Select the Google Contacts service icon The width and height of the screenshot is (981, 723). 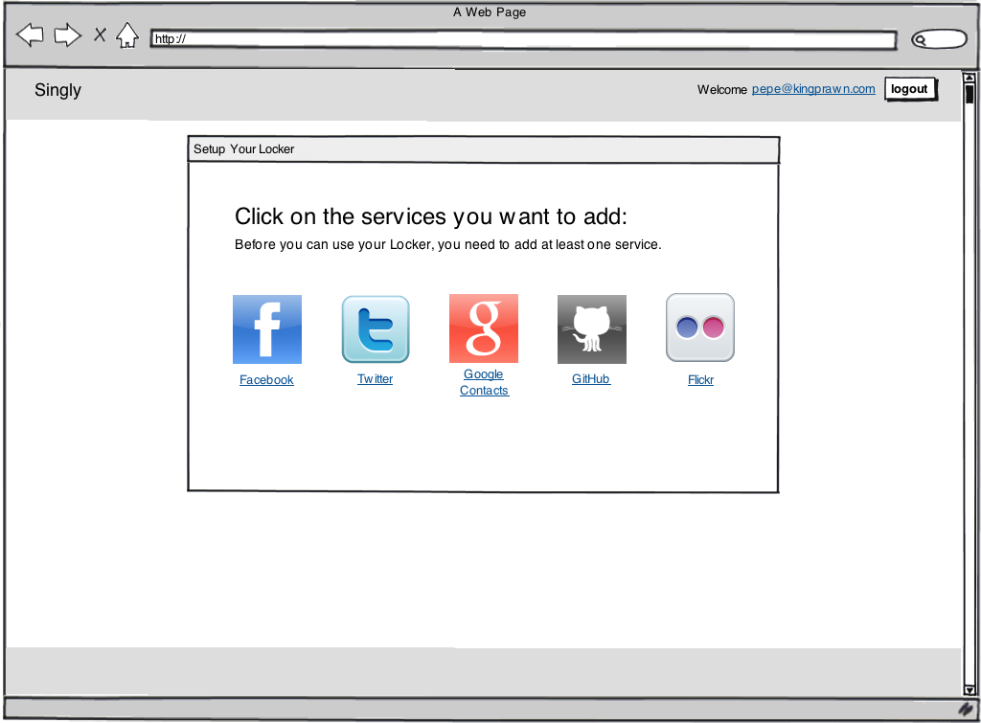484,328
